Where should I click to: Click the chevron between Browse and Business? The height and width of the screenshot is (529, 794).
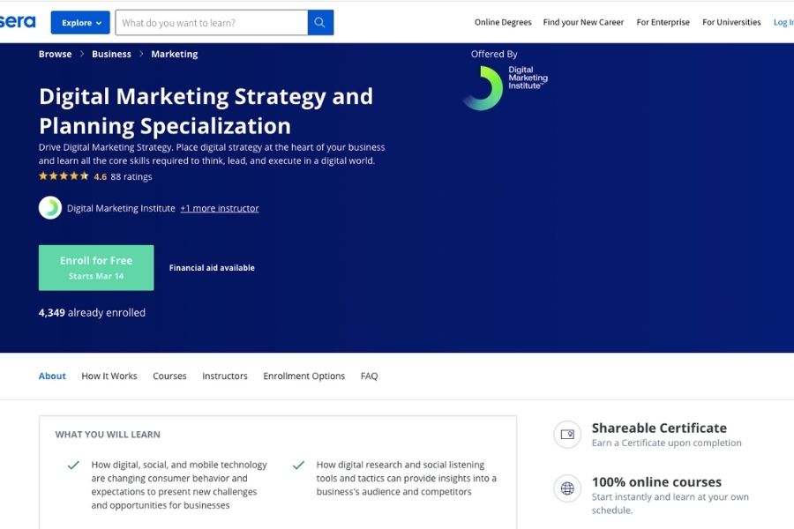pyautogui.click(x=82, y=54)
